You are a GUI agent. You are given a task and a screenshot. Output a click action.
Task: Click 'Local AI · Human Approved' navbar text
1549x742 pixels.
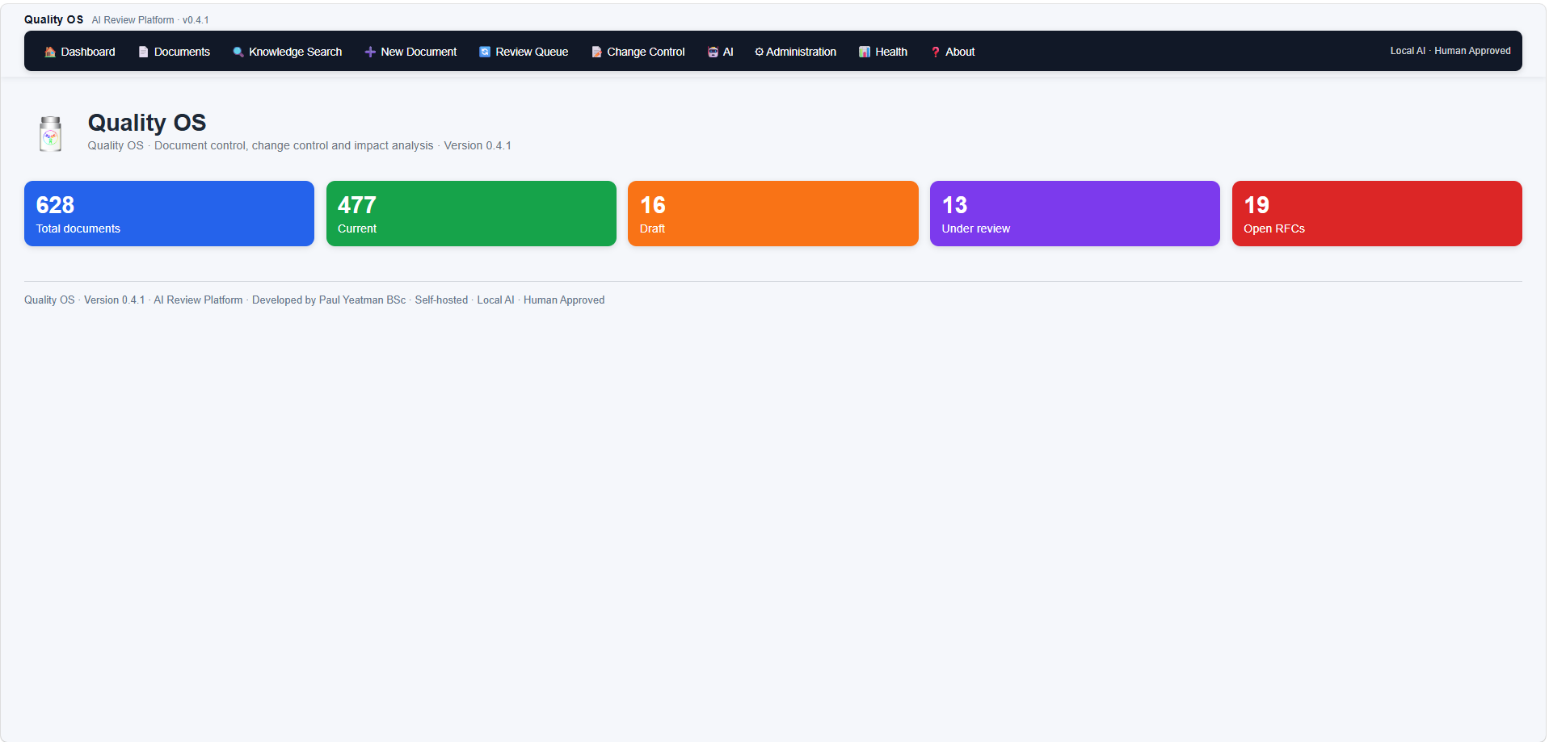point(1450,51)
